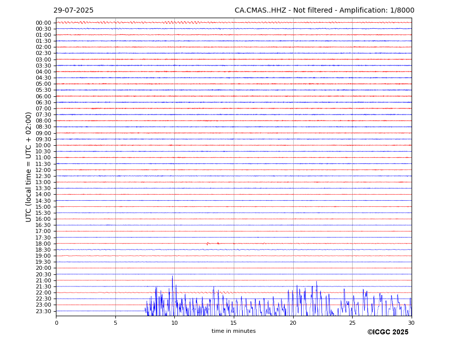This screenshot has height=351, width=467.
Task: Click the 23:30 time row label
Action: (43, 311)
